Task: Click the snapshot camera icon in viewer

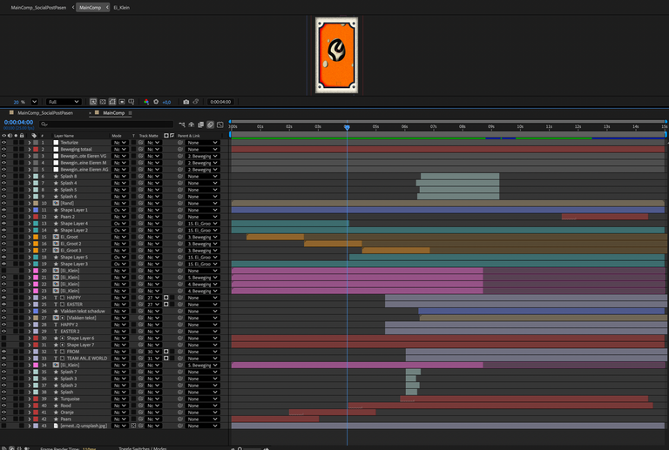Action: click(186, 102)
